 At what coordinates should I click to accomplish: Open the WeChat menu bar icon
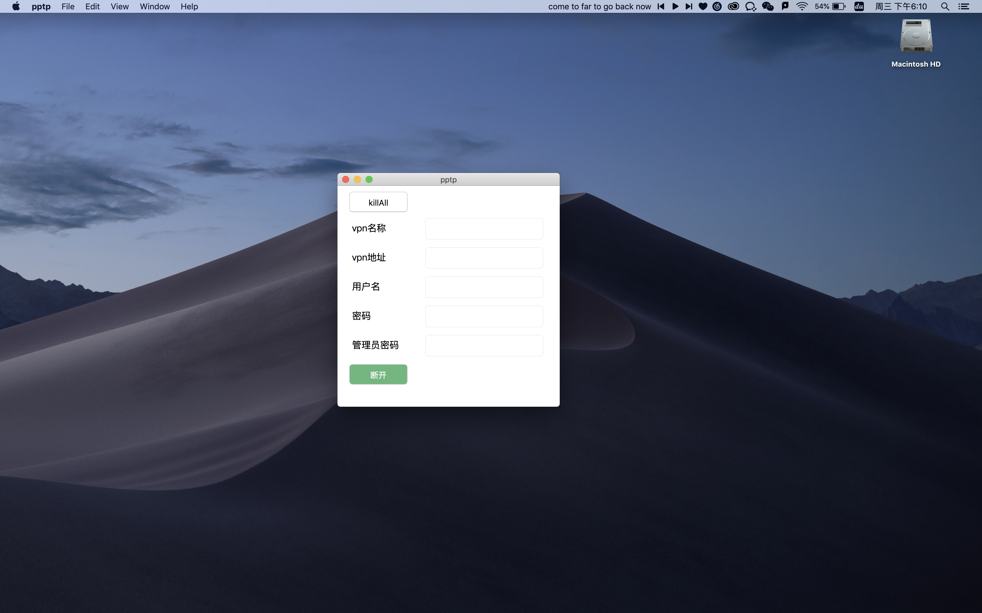[767, 6]
